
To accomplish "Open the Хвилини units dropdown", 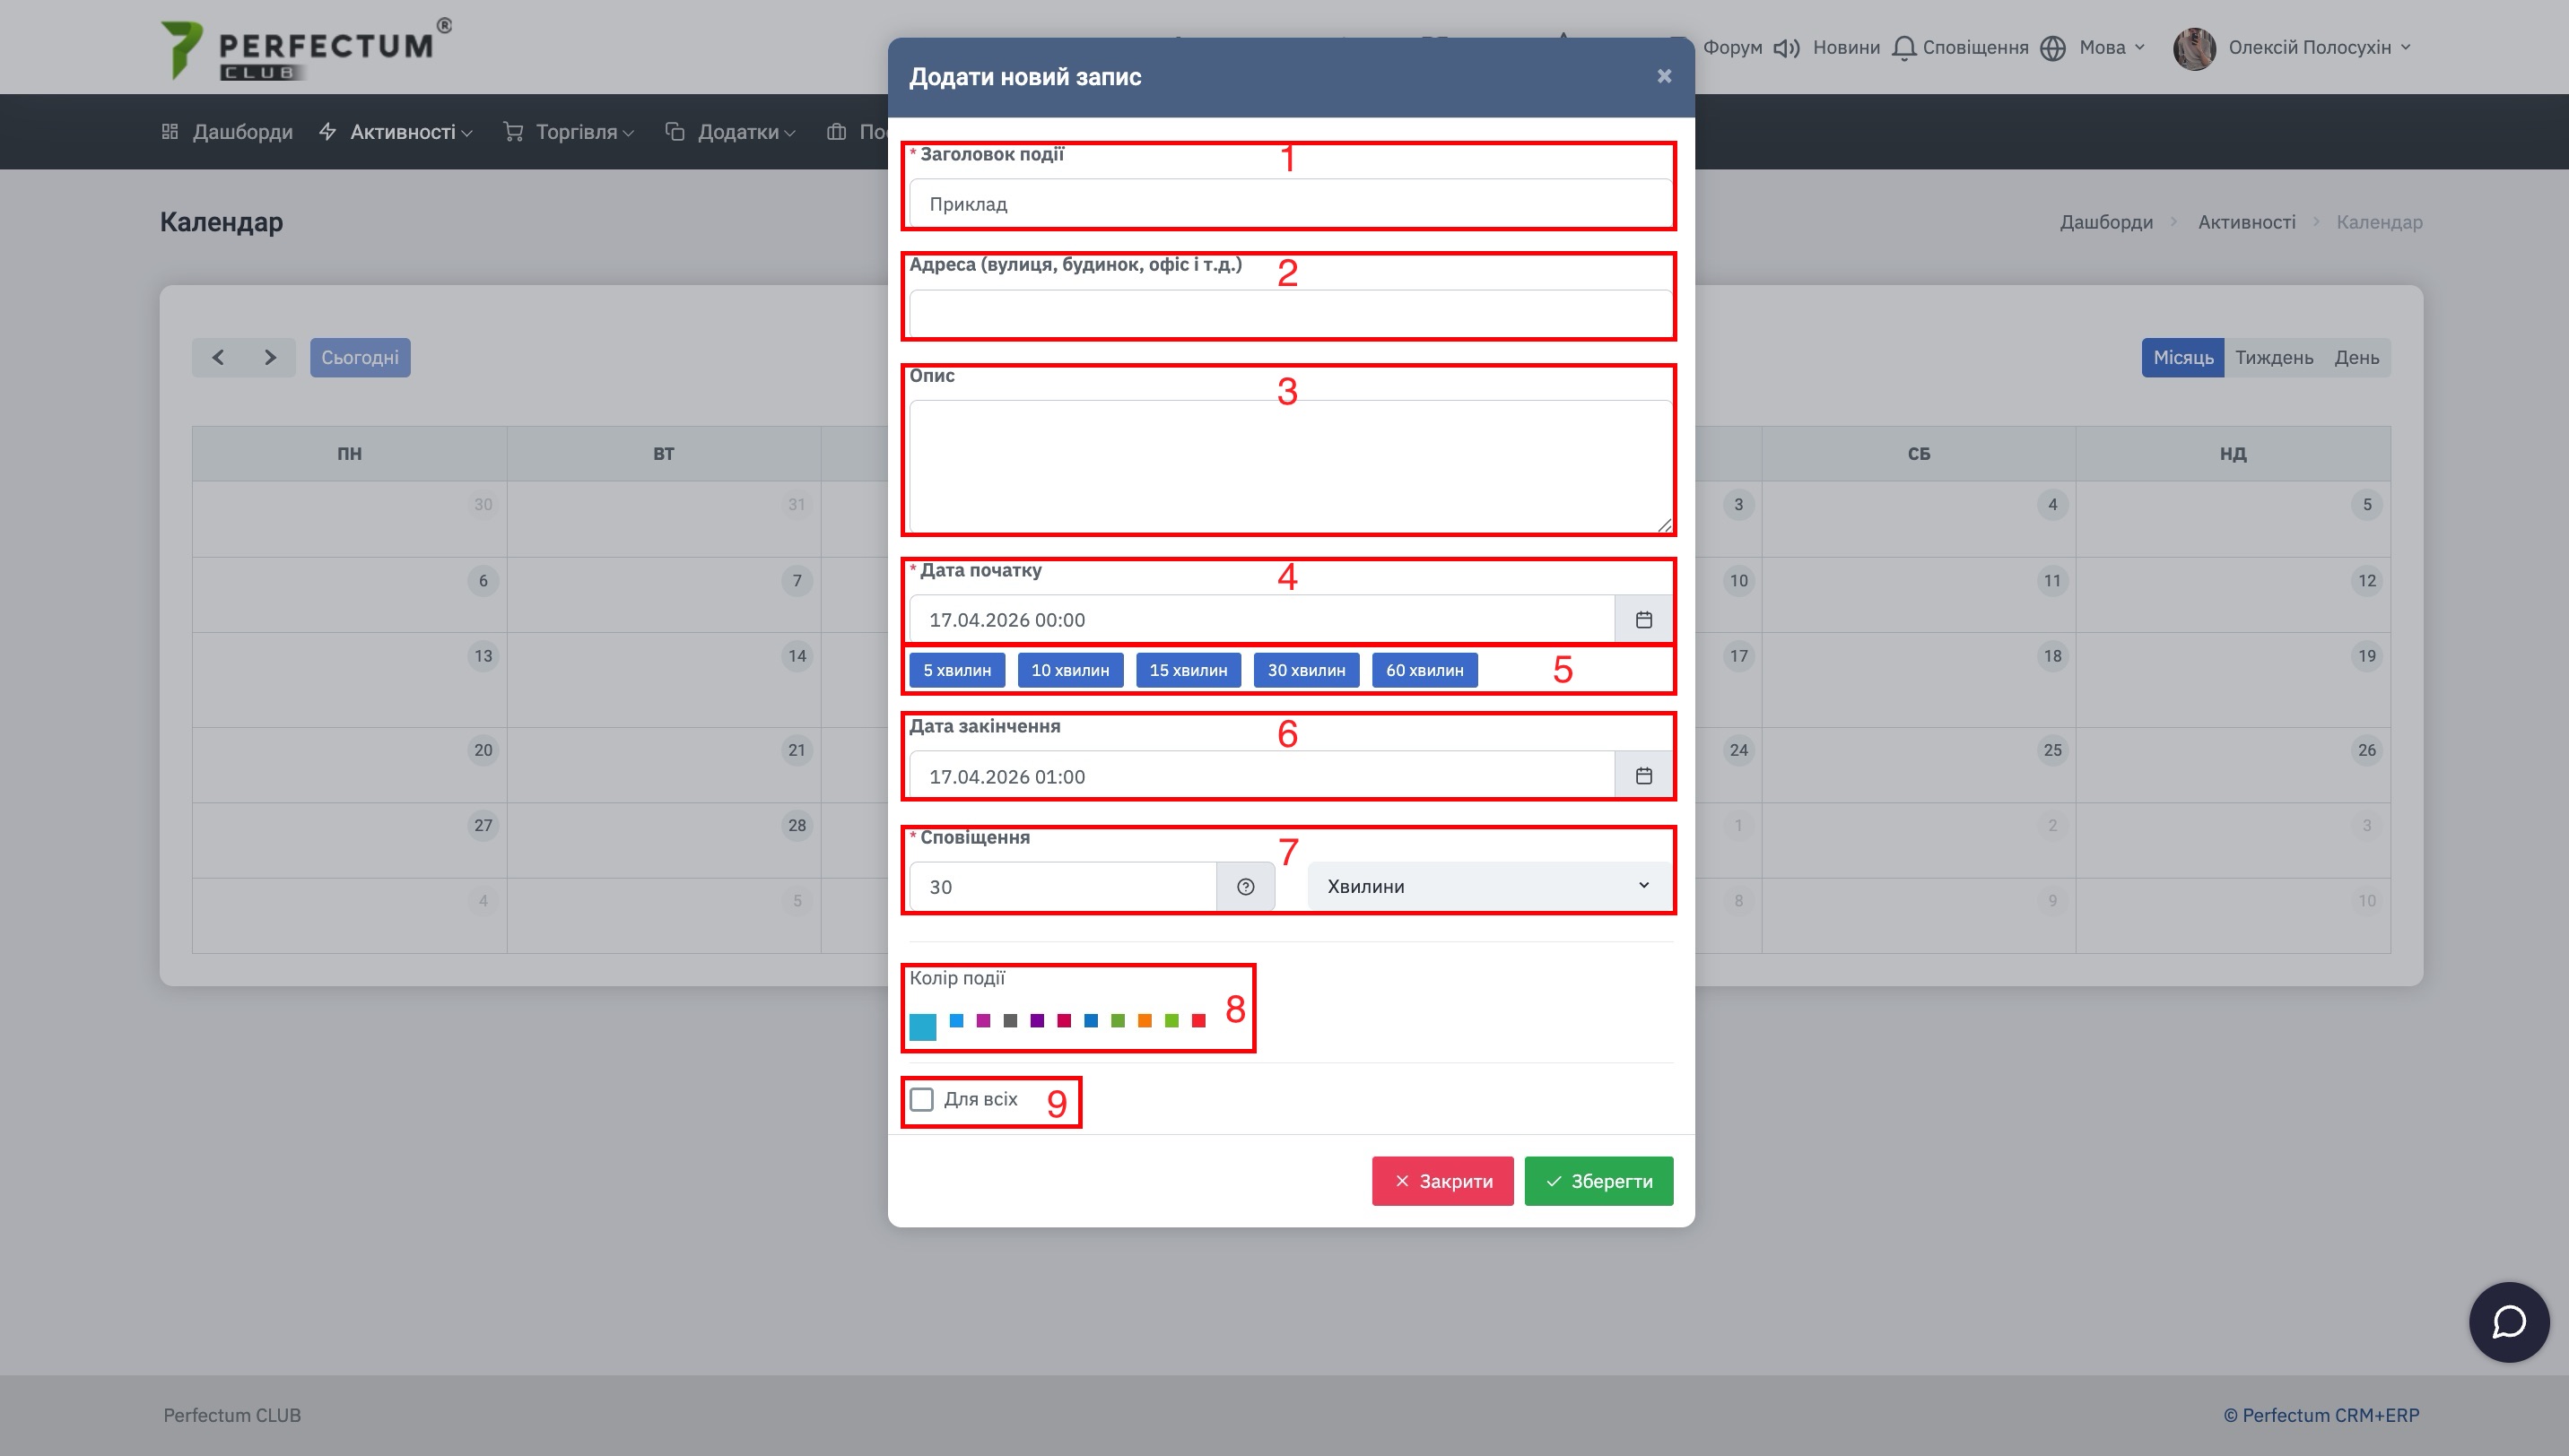I will (x=1487, y=887).
